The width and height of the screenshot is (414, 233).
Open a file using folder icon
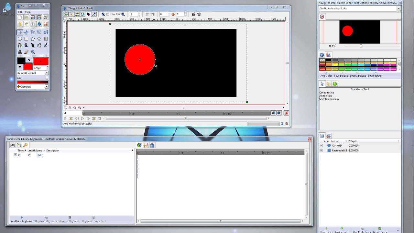(26, 17)
